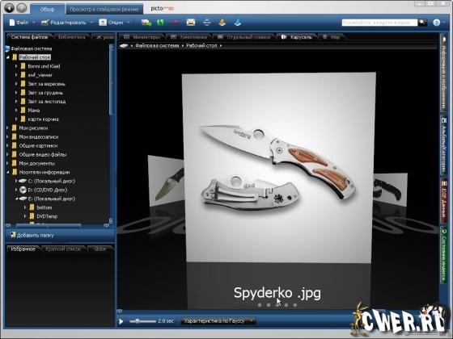453x339 pixels.
Task: Expand the Звіт за листопад folder
Action: tap(16, 102)
